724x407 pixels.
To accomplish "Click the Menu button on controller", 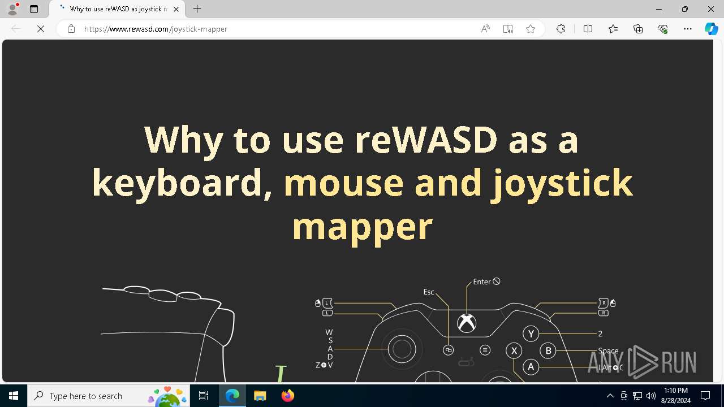I will [x=485, y=350].
